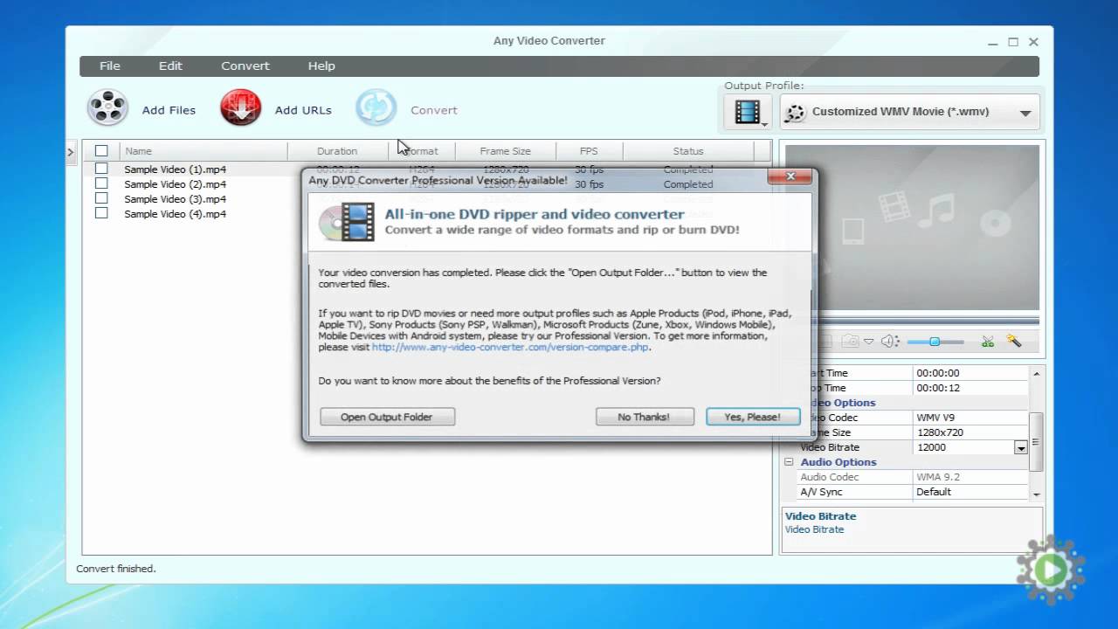The height and width of the screenshot is (629, 1118).
Task: Open the Convert menu
Action: (245, 66)
